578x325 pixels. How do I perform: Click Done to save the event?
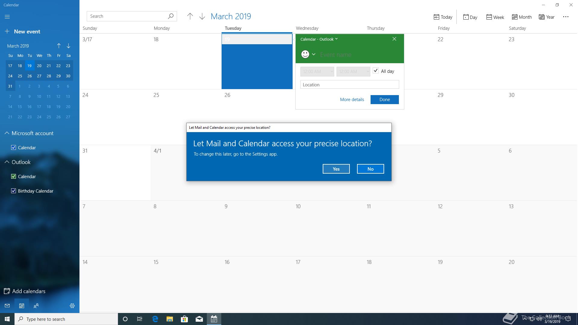click(384, 99)
